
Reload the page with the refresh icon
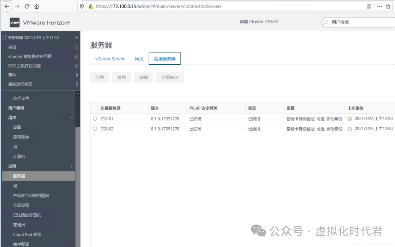tap(27, 7)
